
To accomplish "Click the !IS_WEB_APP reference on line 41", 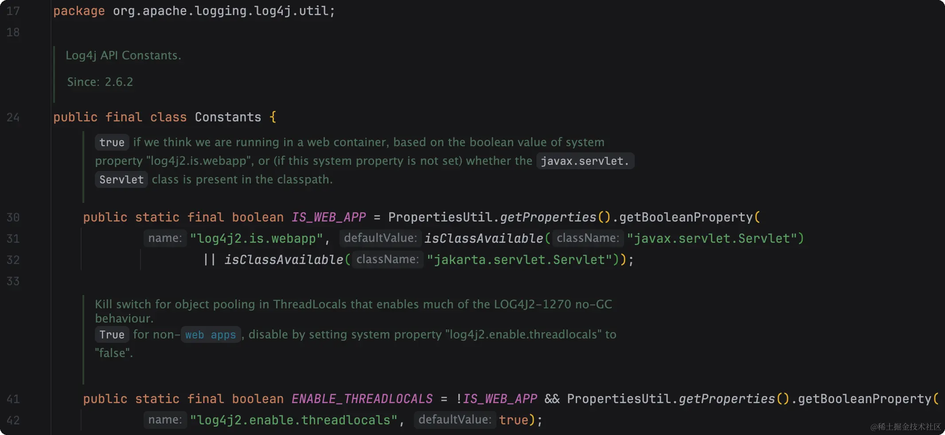I will 496,399.
